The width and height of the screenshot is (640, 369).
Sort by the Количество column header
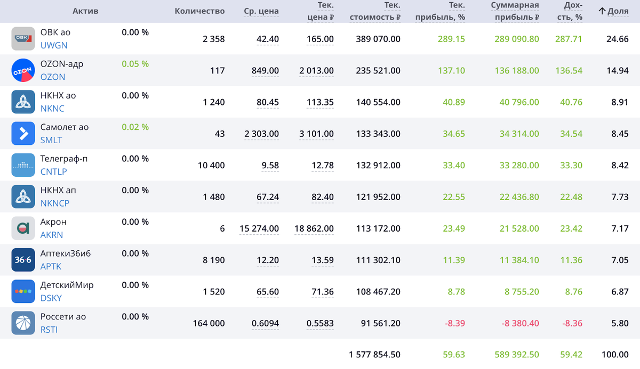click(199, 11)
